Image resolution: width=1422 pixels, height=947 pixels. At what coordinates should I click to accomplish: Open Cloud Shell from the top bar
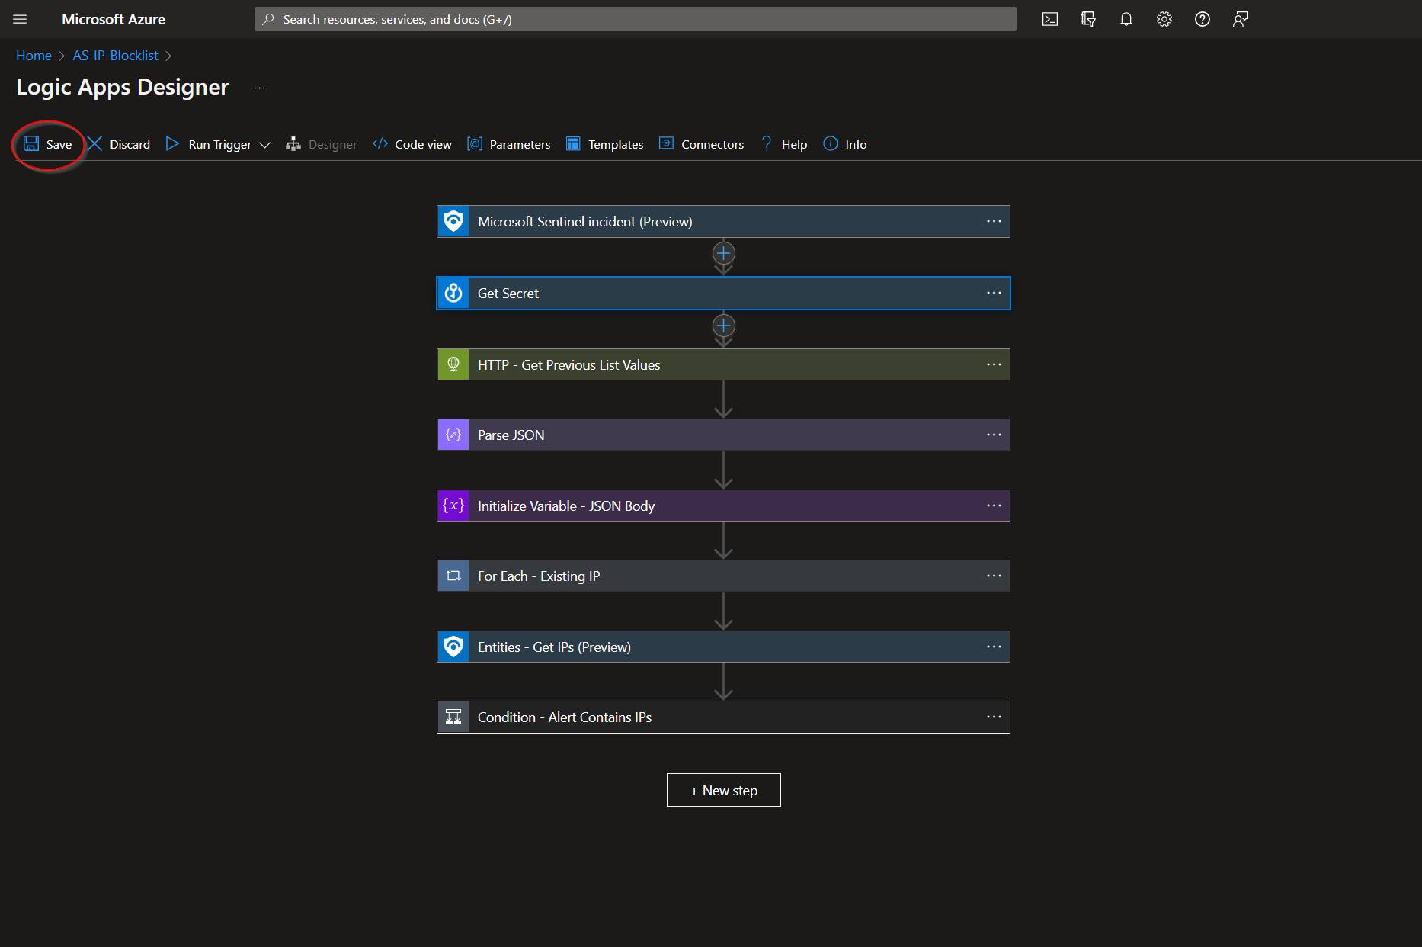(1050, 19)
